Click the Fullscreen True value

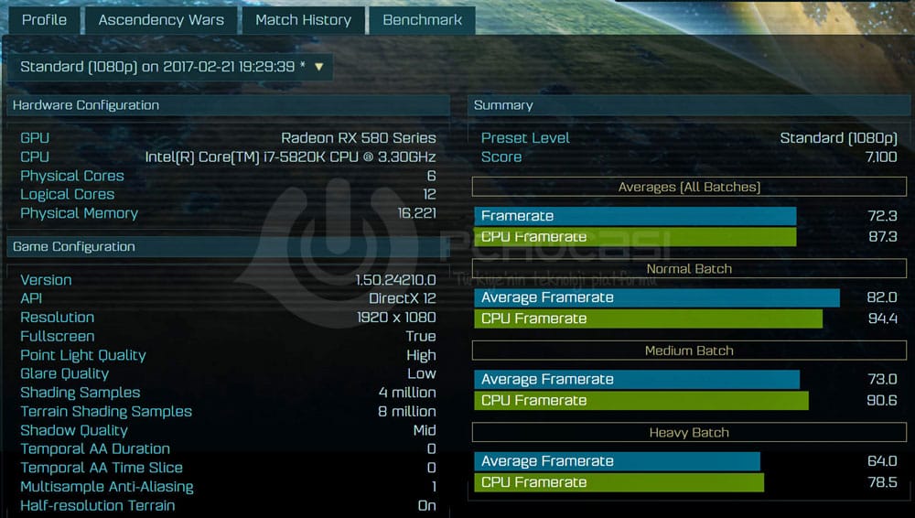pos(421,336)
